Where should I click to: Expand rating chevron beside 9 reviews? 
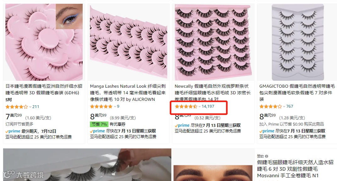pos(115,106)
